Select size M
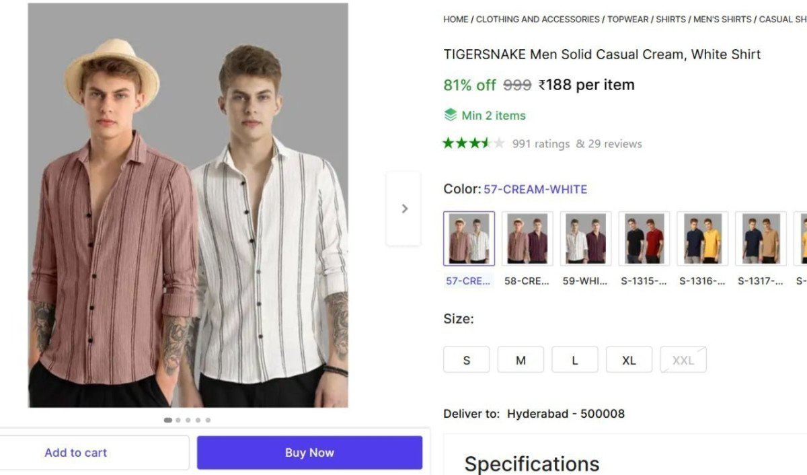 coord(521,359)
